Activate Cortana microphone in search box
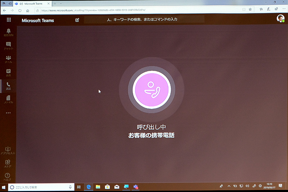Image resolution: width=288 pixels, height=192 pixels. (70, 187)
